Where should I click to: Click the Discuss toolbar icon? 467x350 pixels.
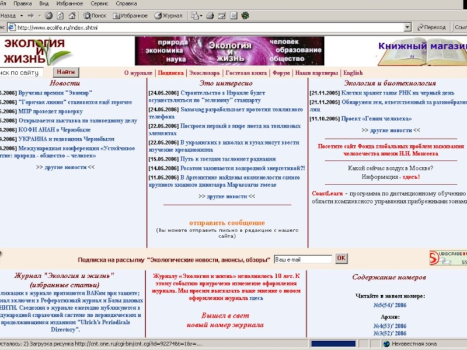click(234, 16)
